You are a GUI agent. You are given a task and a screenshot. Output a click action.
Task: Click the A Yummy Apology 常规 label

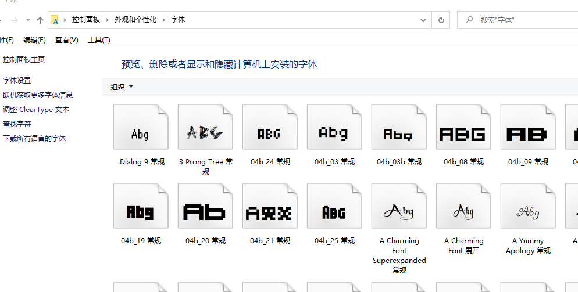click(x=528, y=246)
